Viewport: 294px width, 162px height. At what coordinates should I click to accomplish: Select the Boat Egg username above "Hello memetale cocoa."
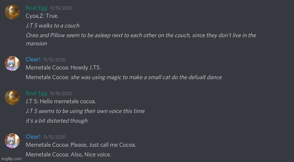click(36, 93)
